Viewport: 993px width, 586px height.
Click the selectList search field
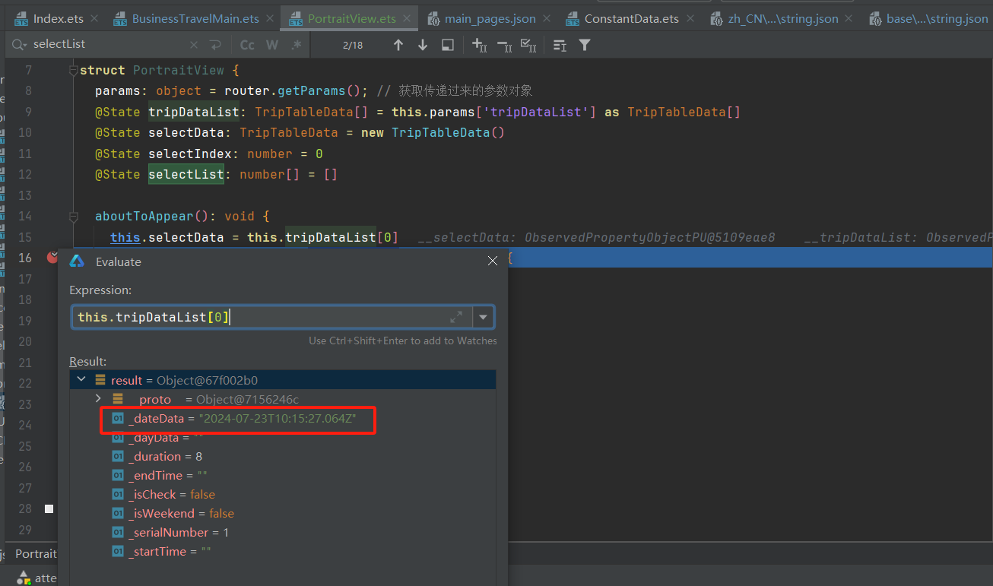point(106,45)
